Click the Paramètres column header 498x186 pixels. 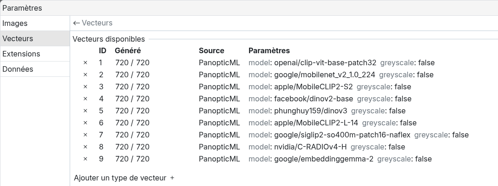pos(269,50)
